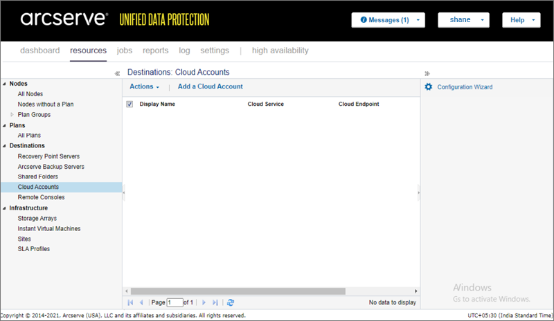The height and width of the screenshot is (321, 554).
Task: Switch to the log tab
Action: 184,51
